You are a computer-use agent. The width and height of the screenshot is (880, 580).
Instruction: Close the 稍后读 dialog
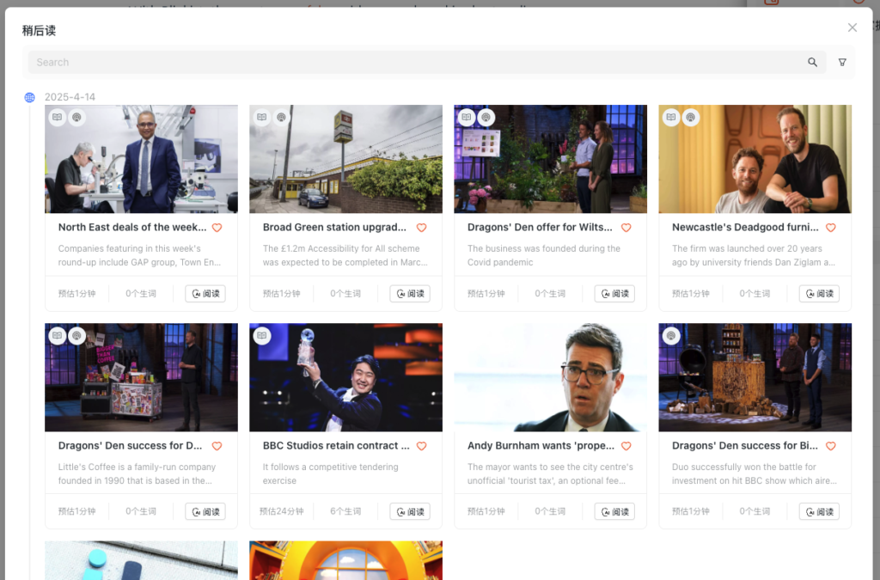[x=852, y=27]
